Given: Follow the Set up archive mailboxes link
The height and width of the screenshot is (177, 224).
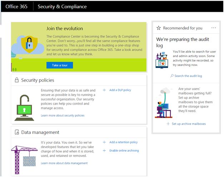Looking at the screenshot, I should [x=189, y=124].
